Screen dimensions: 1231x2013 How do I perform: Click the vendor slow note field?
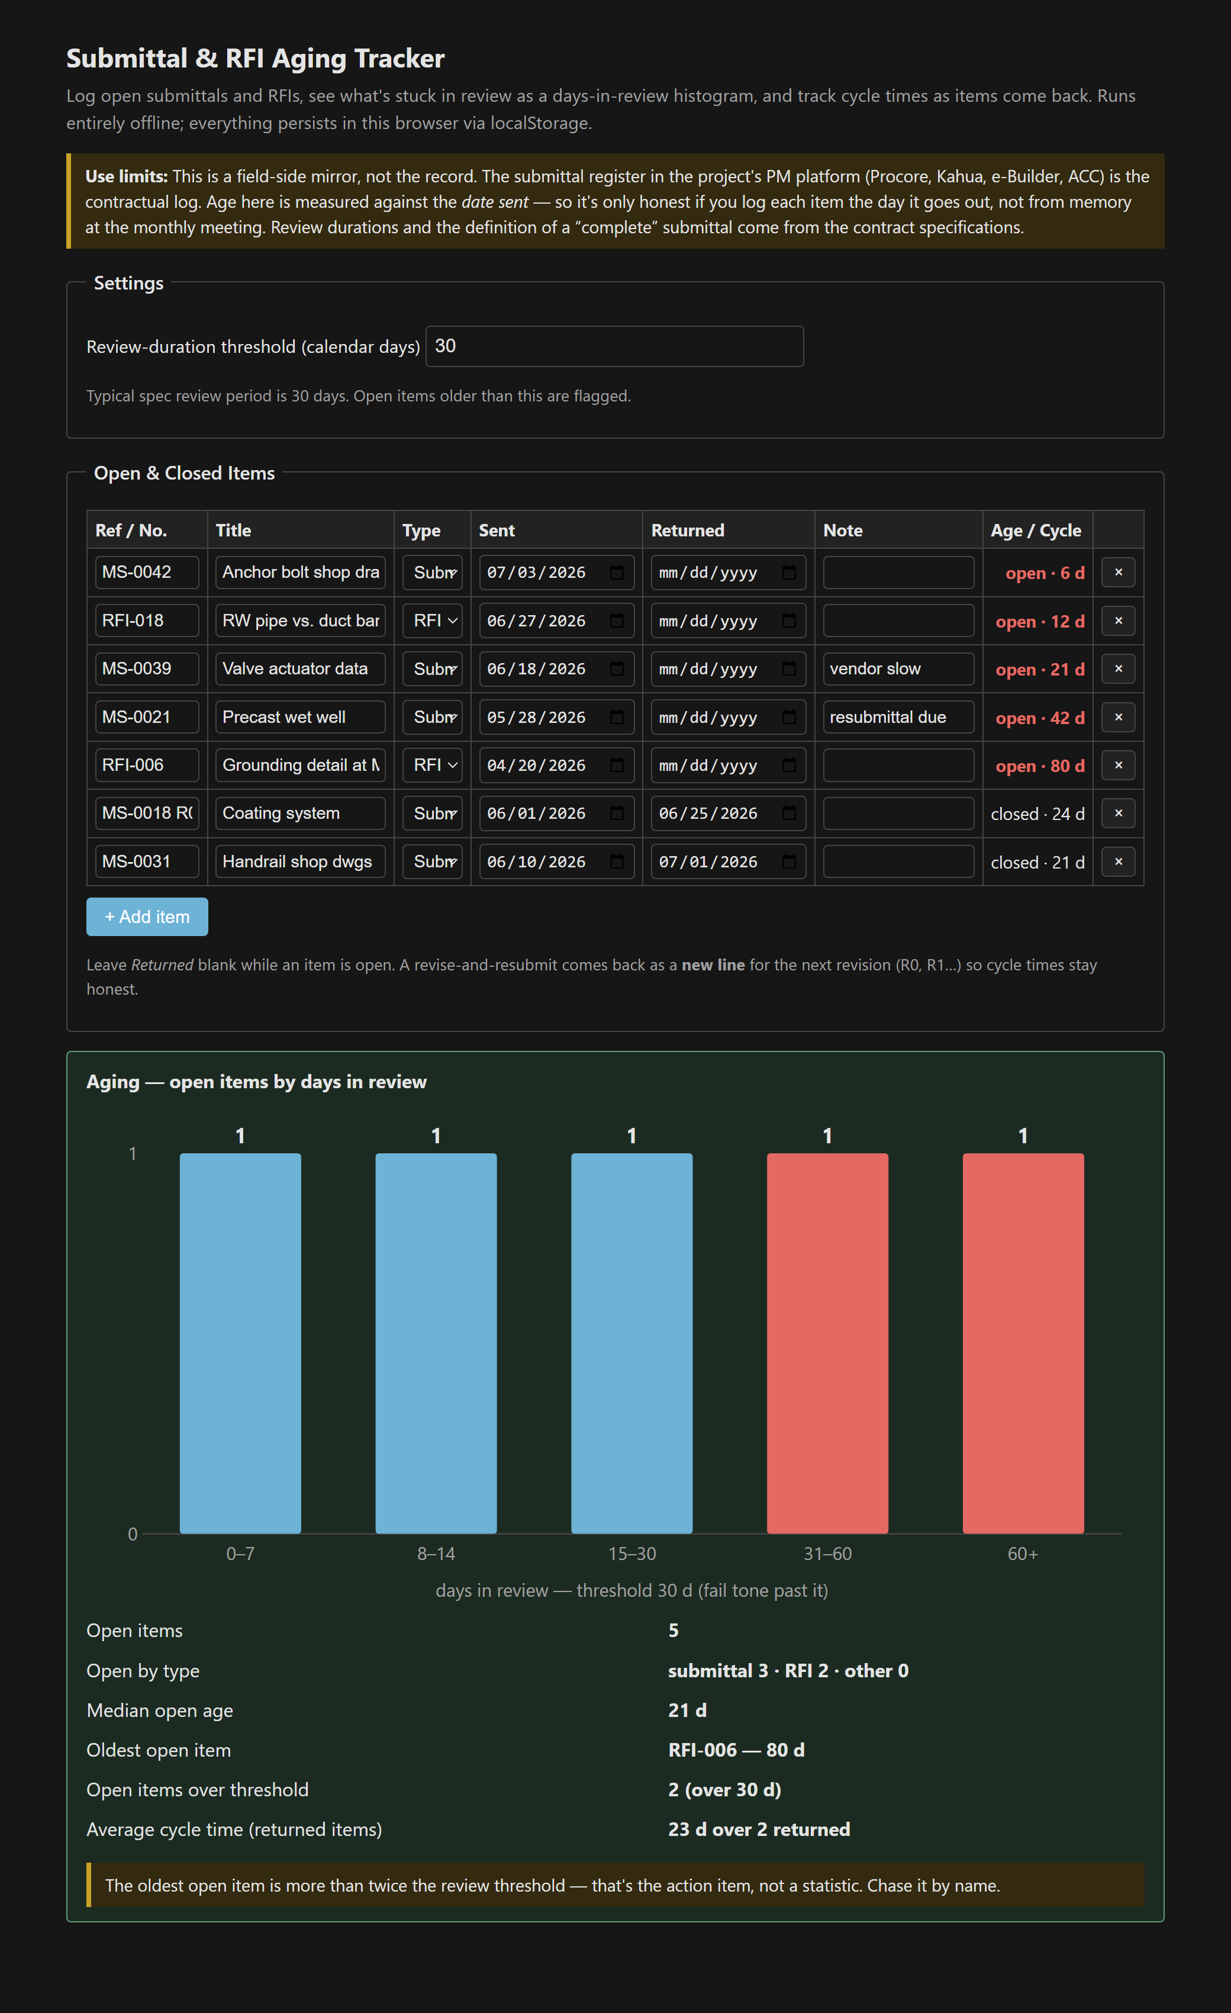pyautogui.click(x=898, y=668)
